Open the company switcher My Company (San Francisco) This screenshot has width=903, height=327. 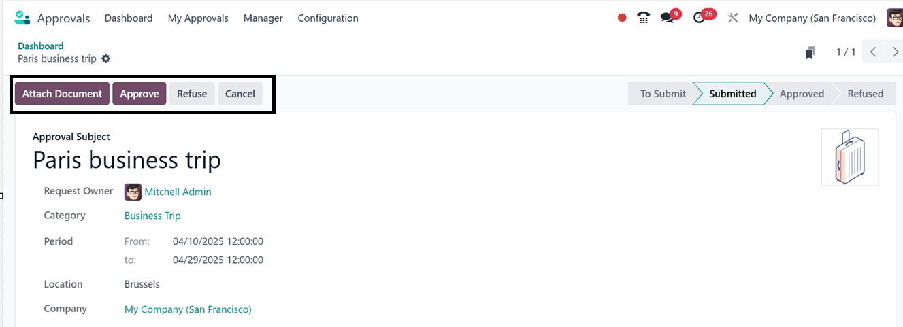tap(812, 18)
